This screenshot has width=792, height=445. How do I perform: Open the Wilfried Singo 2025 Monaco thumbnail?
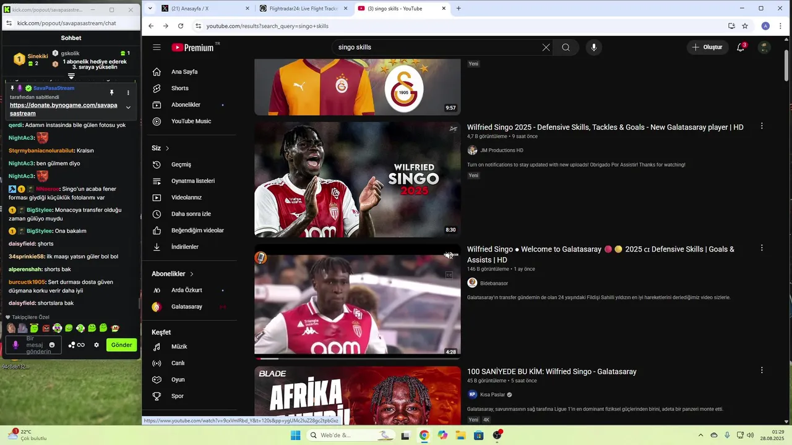coord(358,179)
